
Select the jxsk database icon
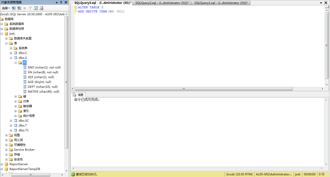[x=6, y=34]
